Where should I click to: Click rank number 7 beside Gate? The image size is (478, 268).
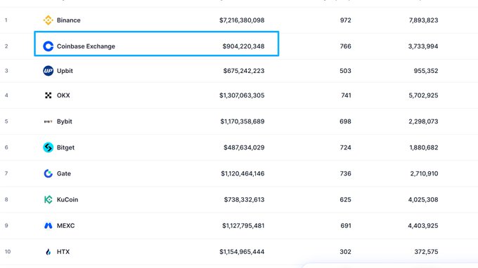[x=6, y=173]
